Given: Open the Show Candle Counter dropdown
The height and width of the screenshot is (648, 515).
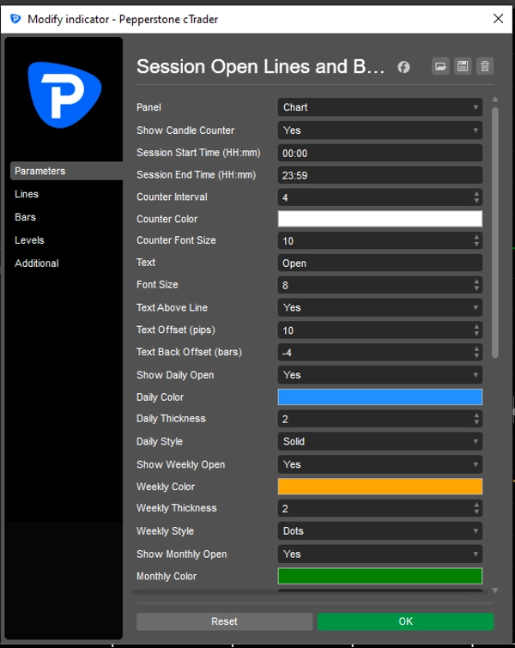Looking at the screenshot, I should coord(380,130).
